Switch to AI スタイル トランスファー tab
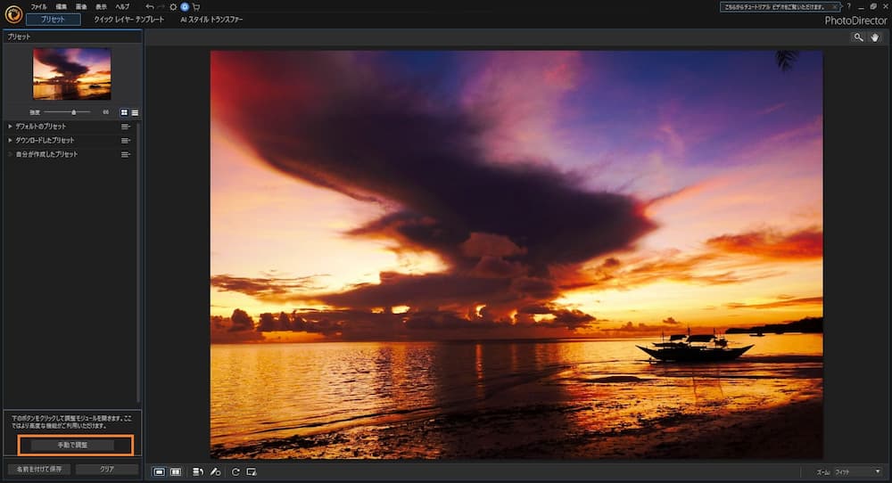This screenshot has width=892, height=483. (211, 20)
